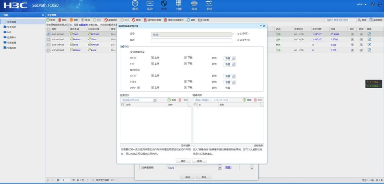
Task: Click the 立即加速 link
Action: [83, 25]
